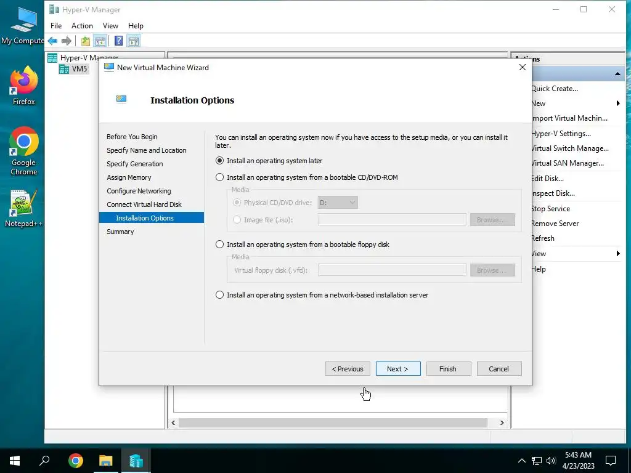Screen dimensions: 631x473
Task: Choose the Physical CD/DVD drive radio option
Action: pyautogui.click(x=237, y=203)
